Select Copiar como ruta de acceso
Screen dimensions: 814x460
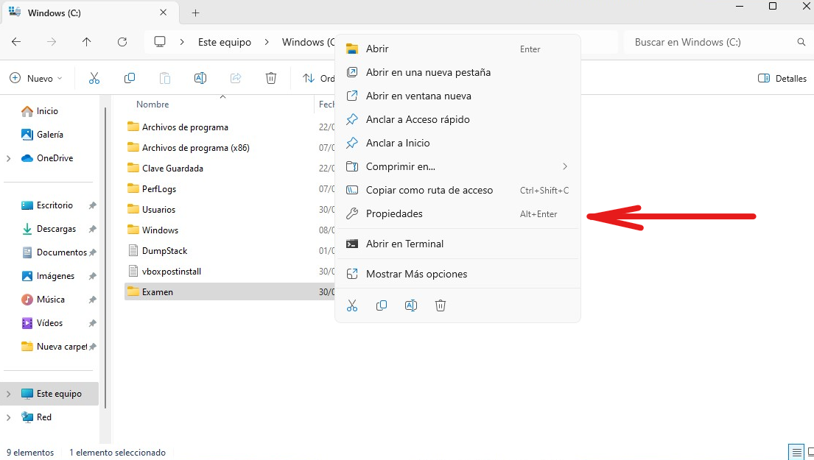(x=429, y=191)
